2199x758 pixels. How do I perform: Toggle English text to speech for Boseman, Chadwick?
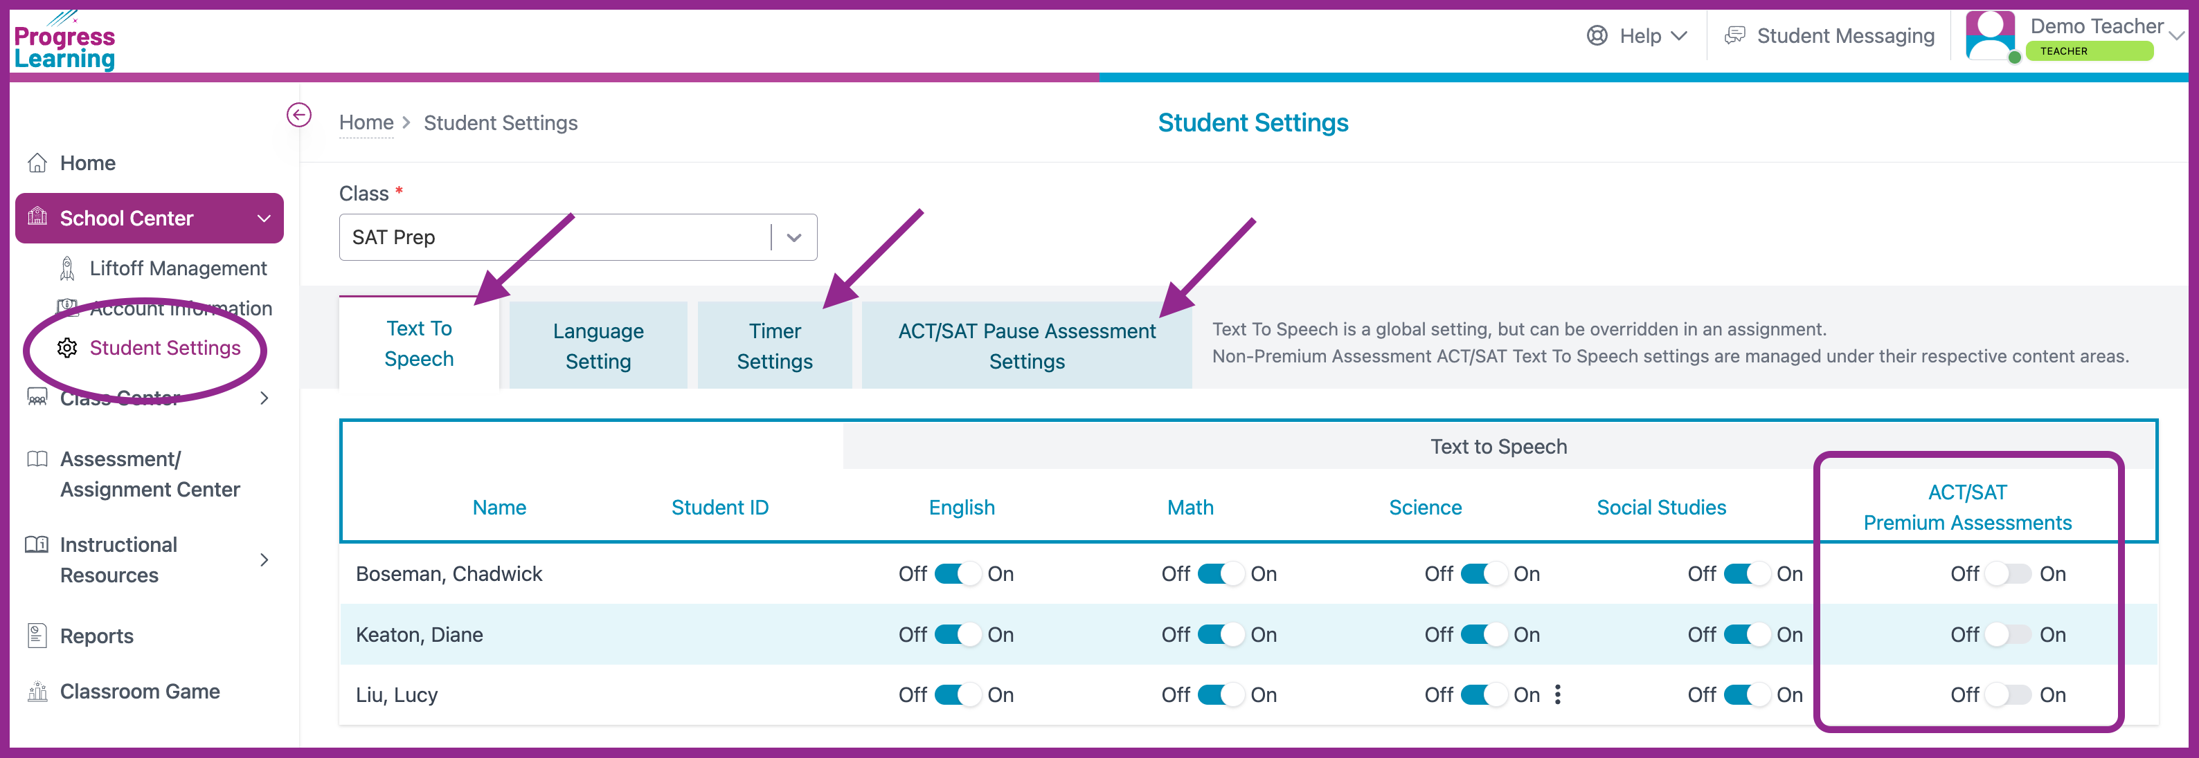click(x=957, y=574)
